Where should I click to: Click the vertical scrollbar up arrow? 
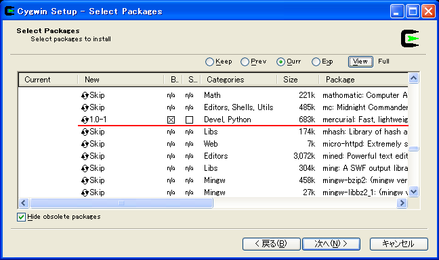(413, 78)
